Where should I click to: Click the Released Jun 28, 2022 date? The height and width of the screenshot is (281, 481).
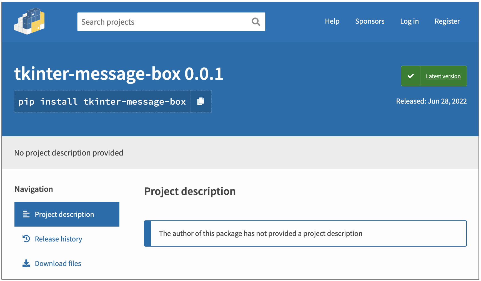tap(431, 101)
